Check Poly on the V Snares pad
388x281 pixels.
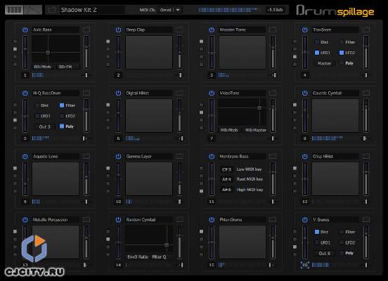click(x=342, y=253)
